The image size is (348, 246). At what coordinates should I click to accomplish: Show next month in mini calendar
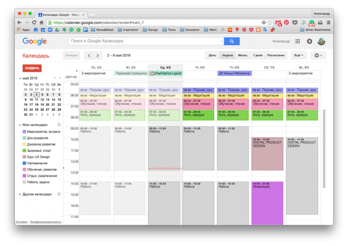[x=59, y=78]
